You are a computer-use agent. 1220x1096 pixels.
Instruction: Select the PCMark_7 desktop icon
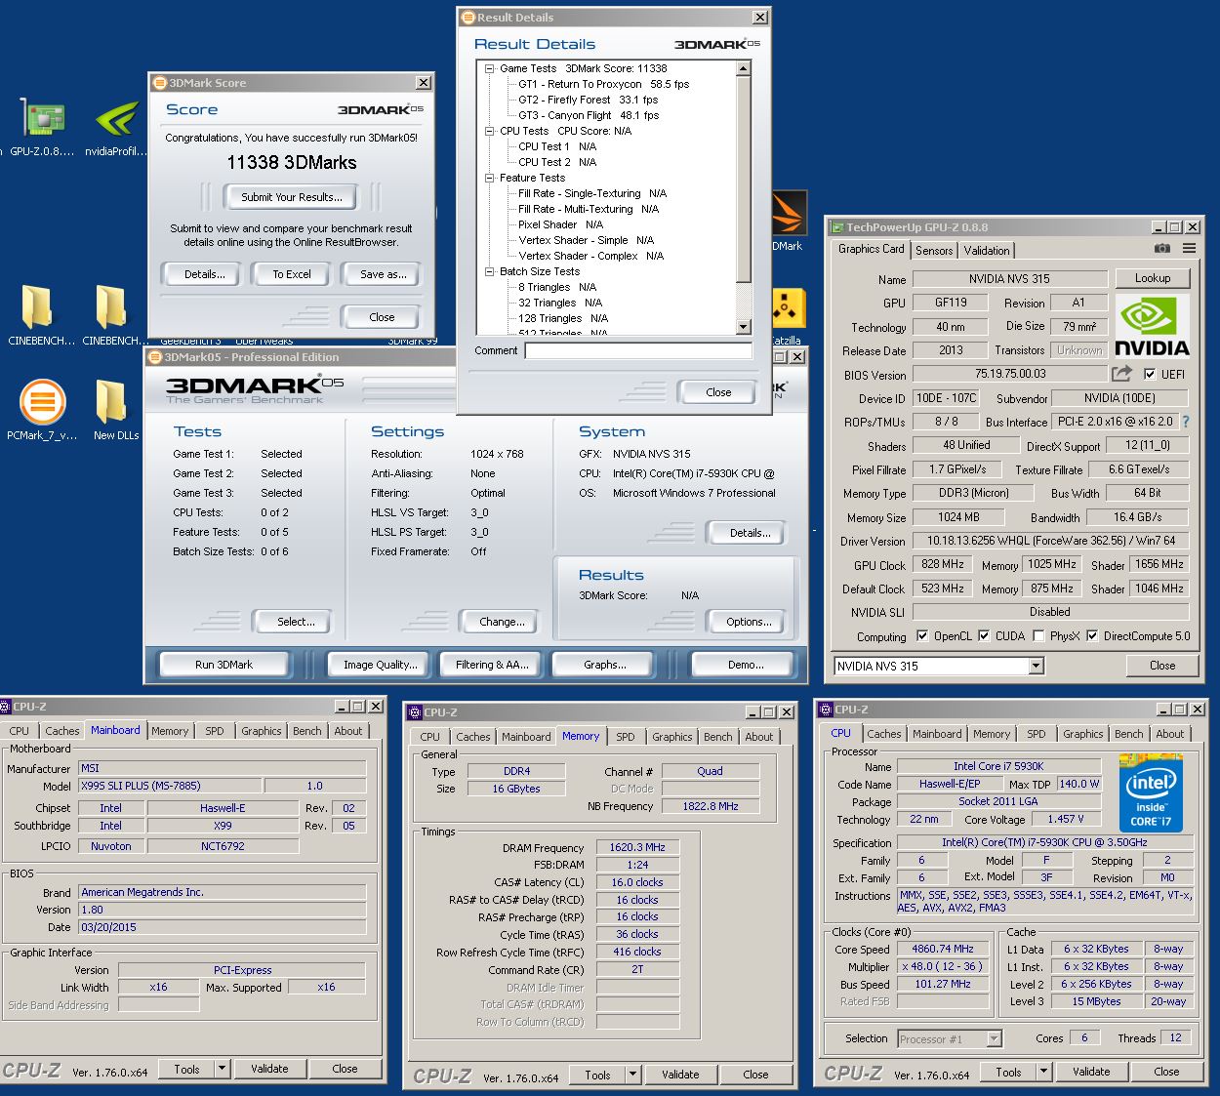42,402
